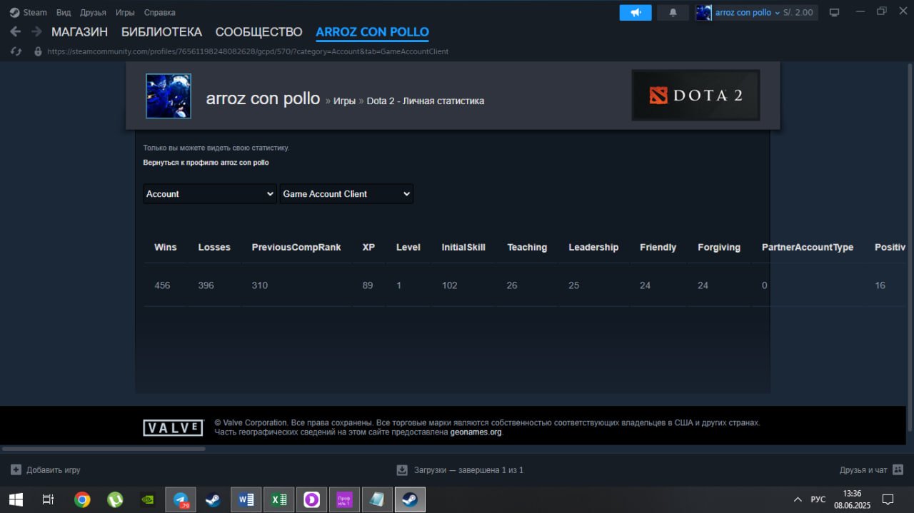Click the horizontal scrollbar thumb
Image resolution: width=914 pixels, height=513 pixels.
click(x=104, y=449)
